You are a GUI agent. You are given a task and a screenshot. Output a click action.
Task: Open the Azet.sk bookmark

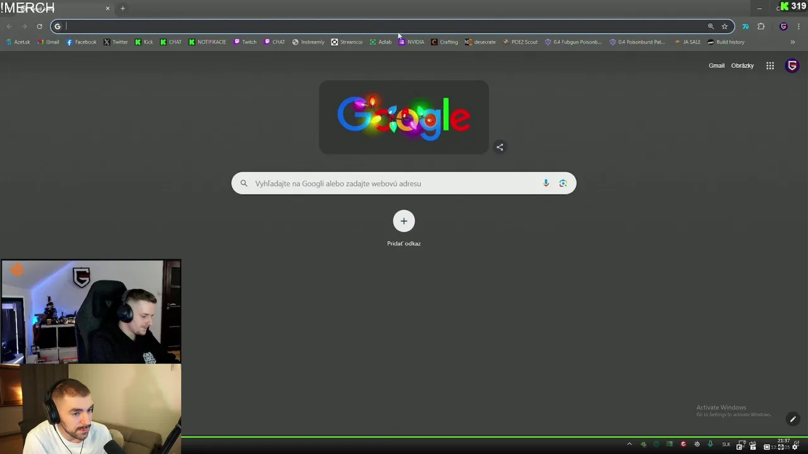pos(18,42)
